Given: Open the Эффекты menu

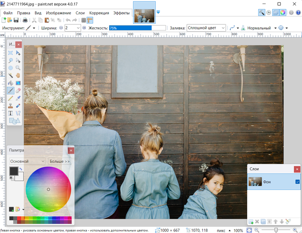Looking at the screenshot, I should [121, 13].
